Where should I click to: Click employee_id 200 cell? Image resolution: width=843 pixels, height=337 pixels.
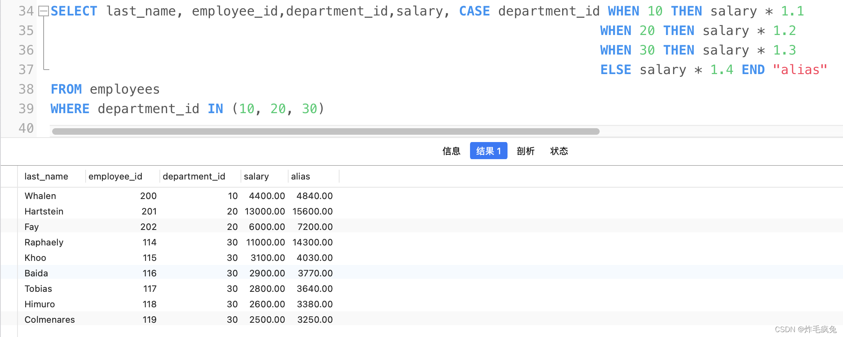pyautogui.click(x=148, y=196)
